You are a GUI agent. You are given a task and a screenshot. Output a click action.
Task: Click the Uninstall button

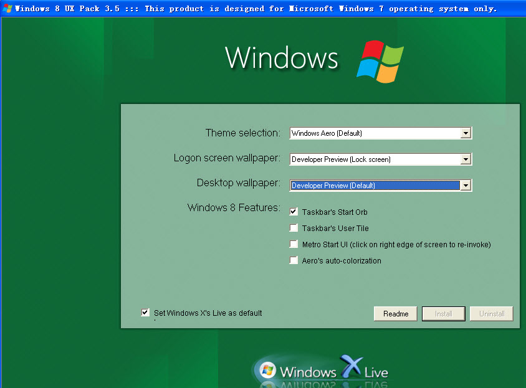tap(492, 313)
